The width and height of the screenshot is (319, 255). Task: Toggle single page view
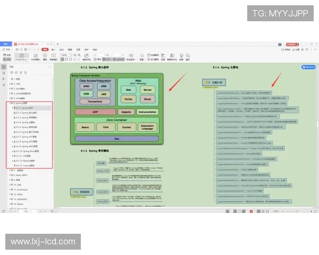point(97,59)
